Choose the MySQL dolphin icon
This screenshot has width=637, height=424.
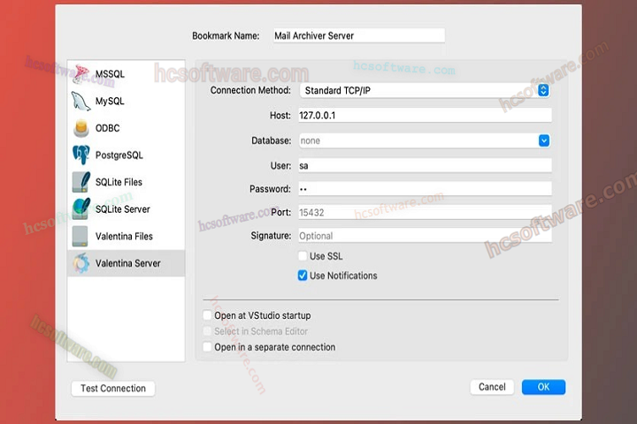pyautogui.click(x=81, y=101)
